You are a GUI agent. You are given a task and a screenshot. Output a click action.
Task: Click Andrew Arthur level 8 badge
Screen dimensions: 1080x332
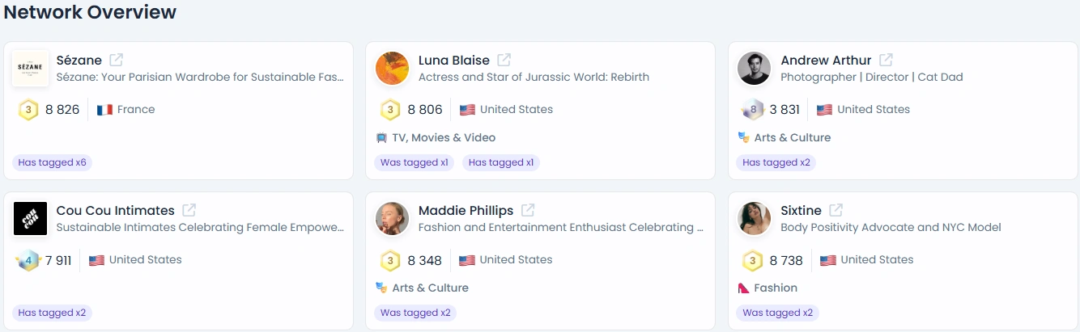753,110
